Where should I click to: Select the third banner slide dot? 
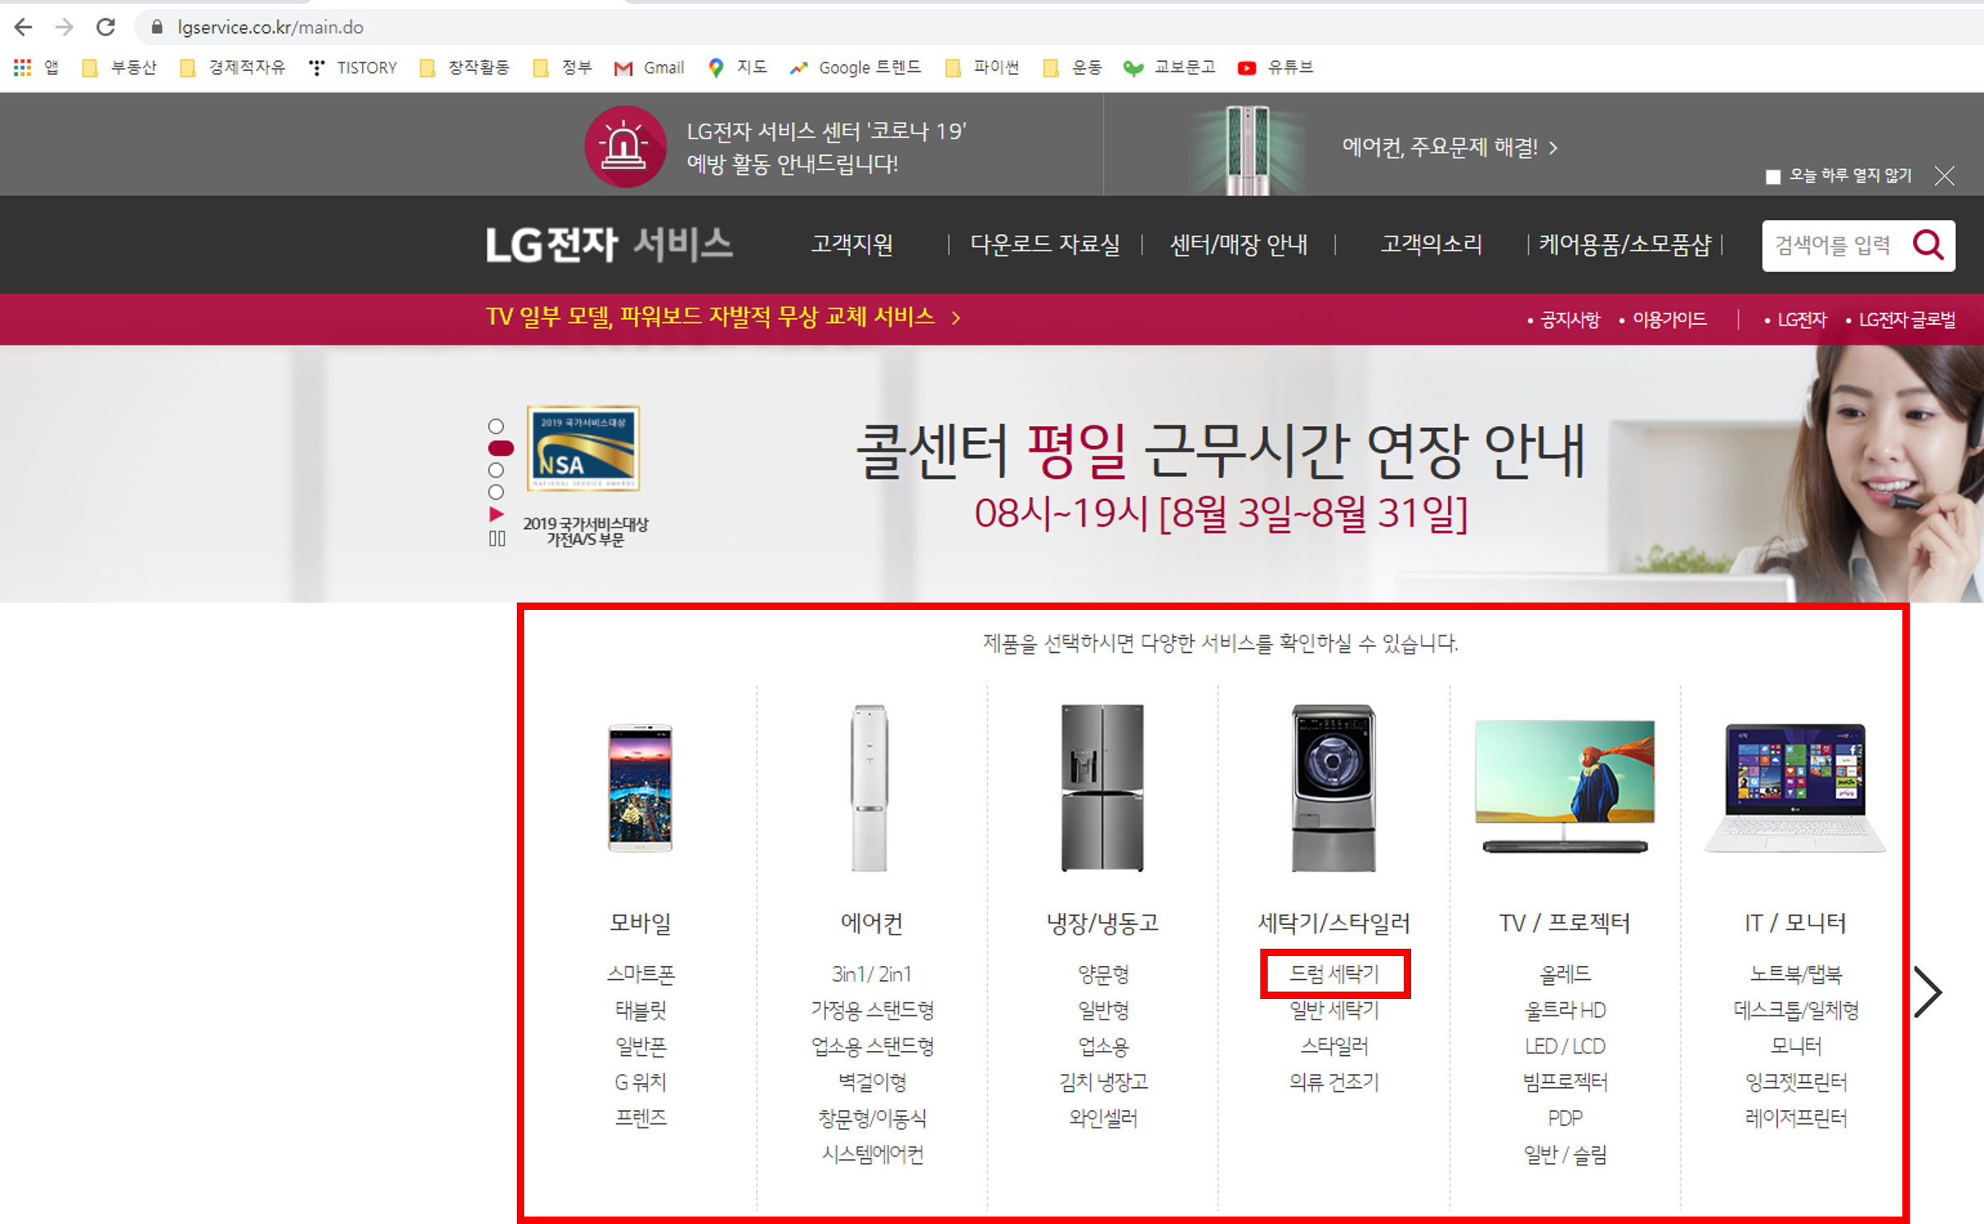[x=495, y=470]
